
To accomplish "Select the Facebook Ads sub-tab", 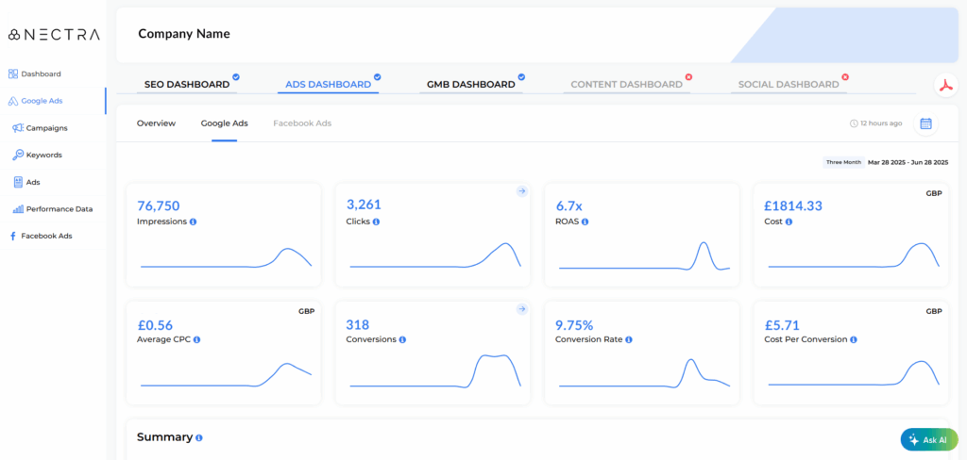I will (302, 123).
